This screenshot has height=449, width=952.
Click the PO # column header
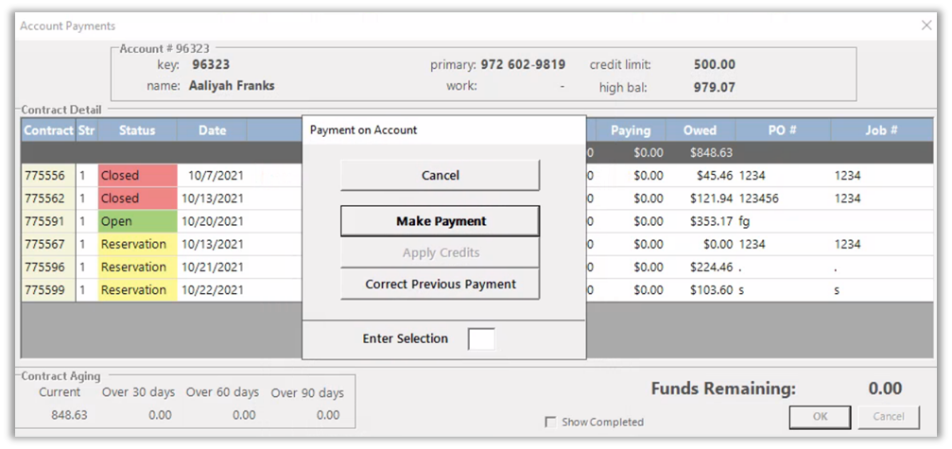[x=782, y=130]
